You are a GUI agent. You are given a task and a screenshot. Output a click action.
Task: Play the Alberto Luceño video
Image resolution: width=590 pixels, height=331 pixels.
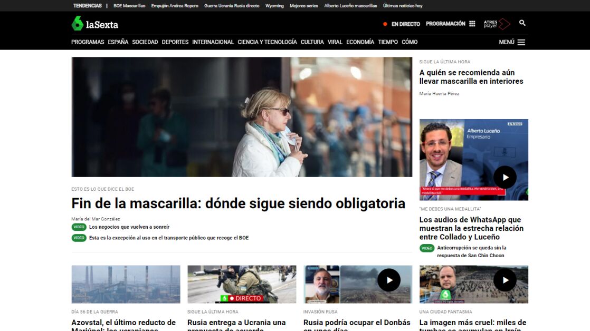(x=505, y=177)
